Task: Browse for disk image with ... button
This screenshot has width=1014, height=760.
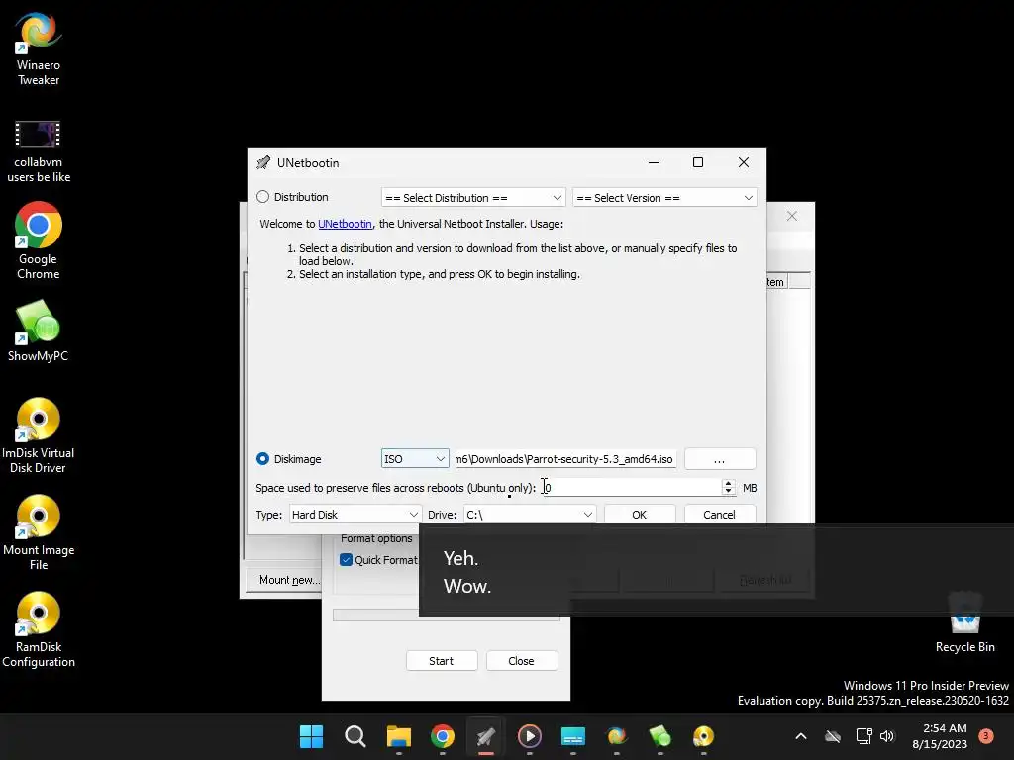Action: (720, 459)
